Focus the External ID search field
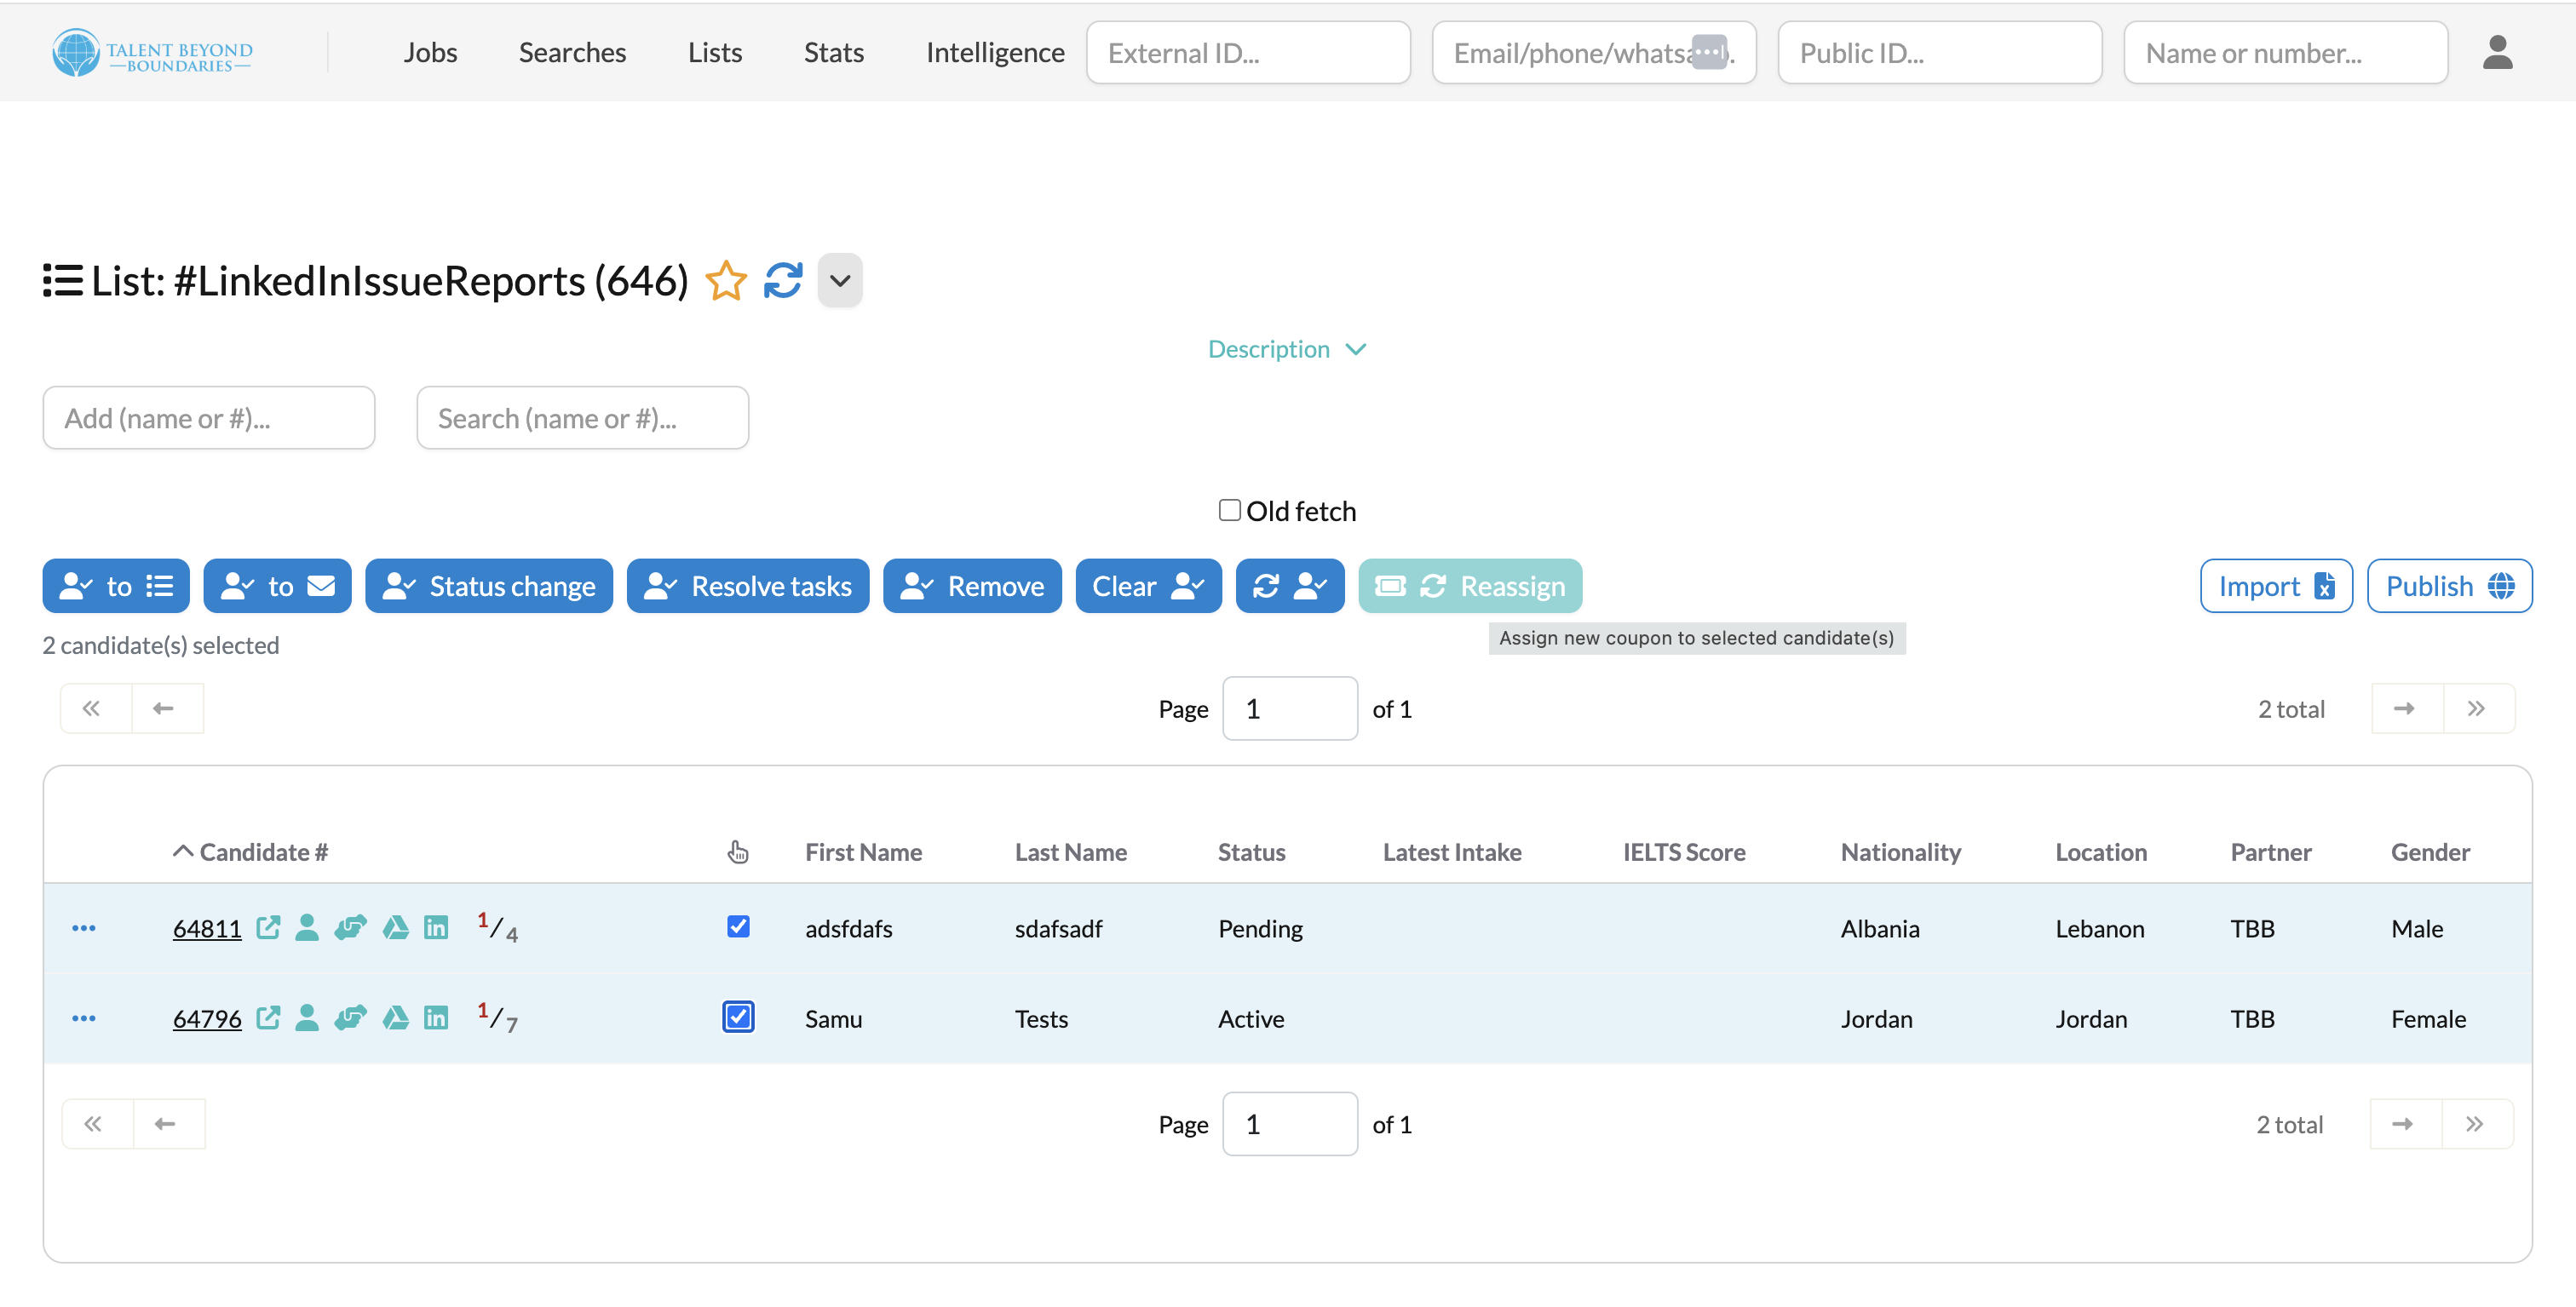This screenshot has height=1307, width=2576. (x=1248, y=52)
